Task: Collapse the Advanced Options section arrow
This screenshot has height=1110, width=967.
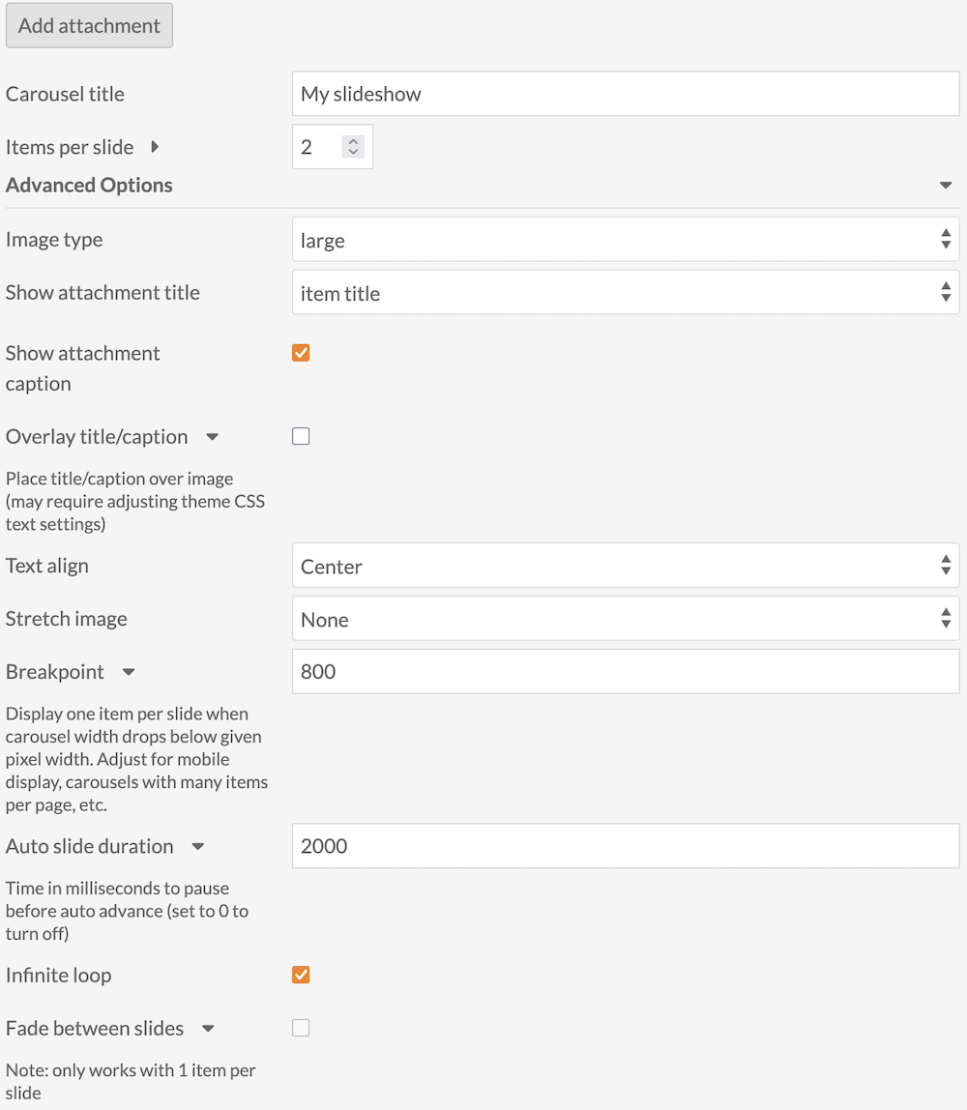Action: 946,186
